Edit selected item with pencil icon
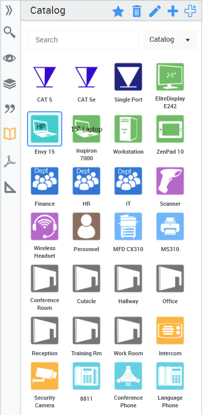Screen dimensions: 203x415 point(155,12)
